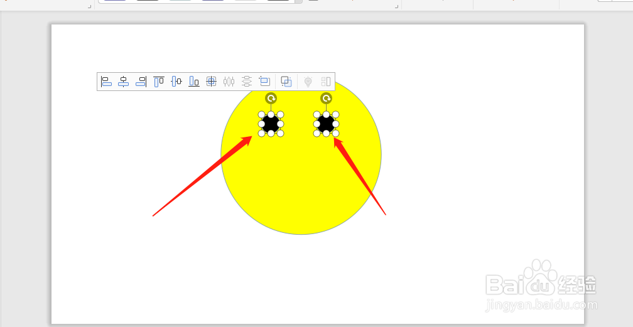Click the grayed-out lightbulb icon
This screenshot has width=633, height=327.
tap(308, 82)
